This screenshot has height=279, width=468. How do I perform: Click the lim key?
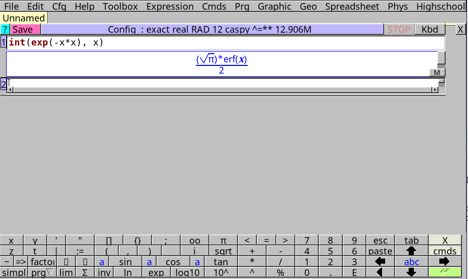tap(65, 272)
